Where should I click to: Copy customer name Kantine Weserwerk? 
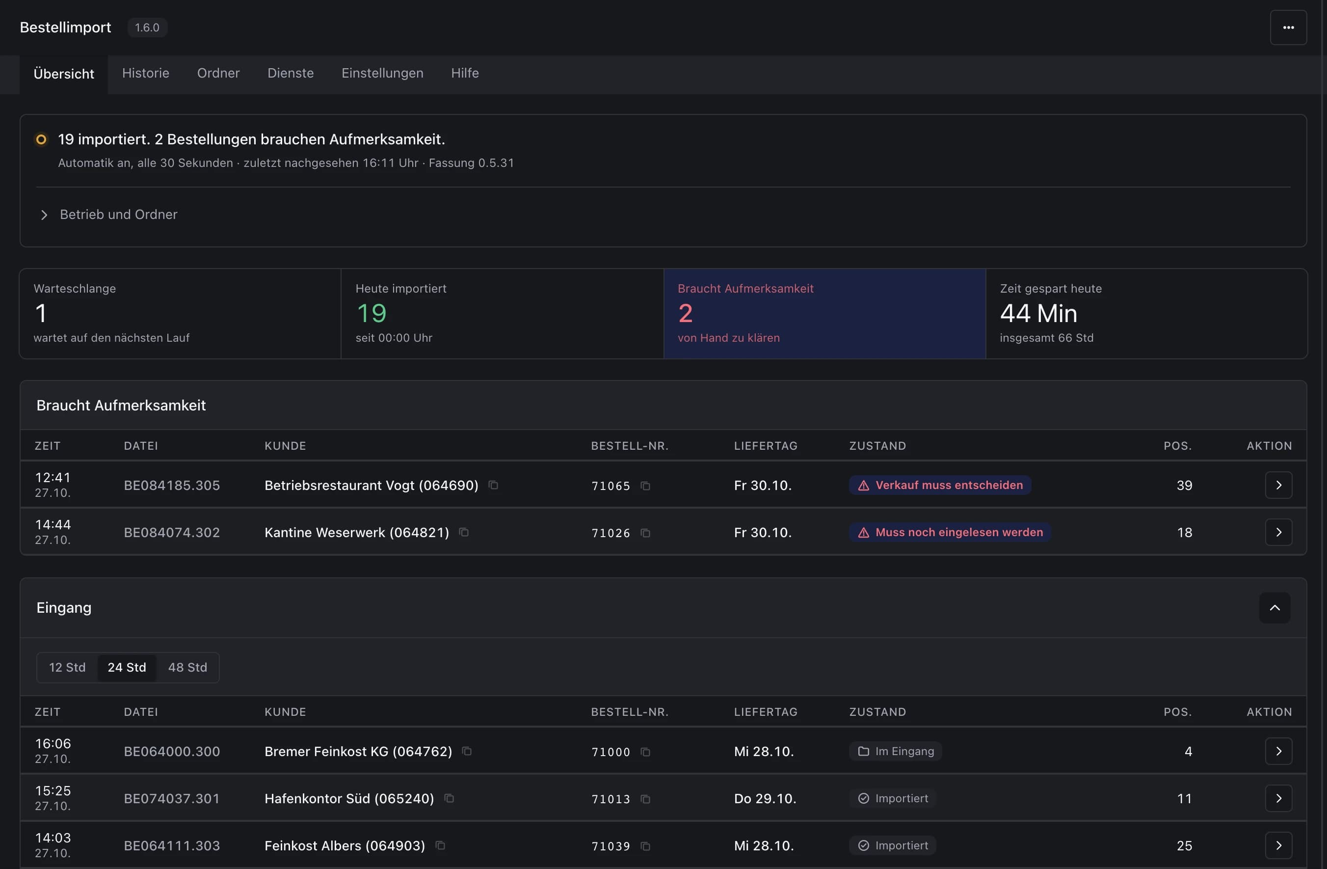click(x=463, y=532)
